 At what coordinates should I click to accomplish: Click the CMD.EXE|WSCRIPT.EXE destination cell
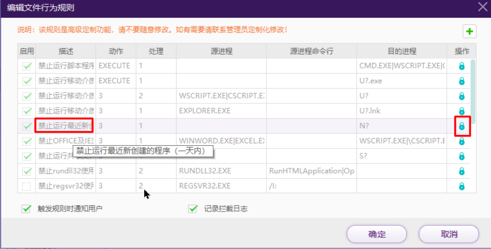(x=402, y=66)
